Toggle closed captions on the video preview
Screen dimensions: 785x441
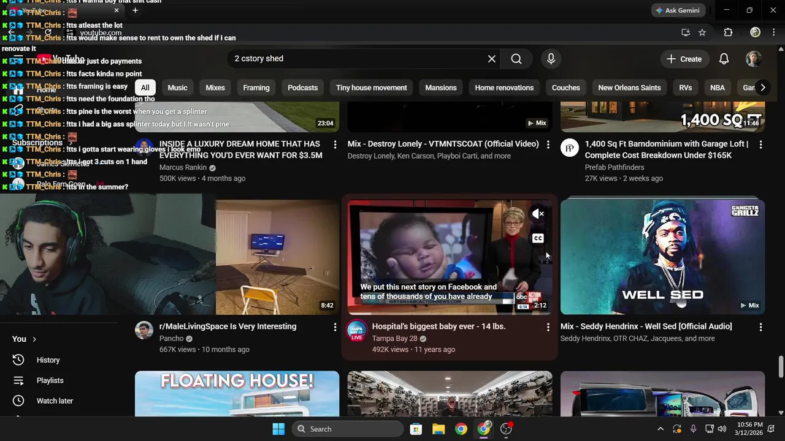pos(538,238)
